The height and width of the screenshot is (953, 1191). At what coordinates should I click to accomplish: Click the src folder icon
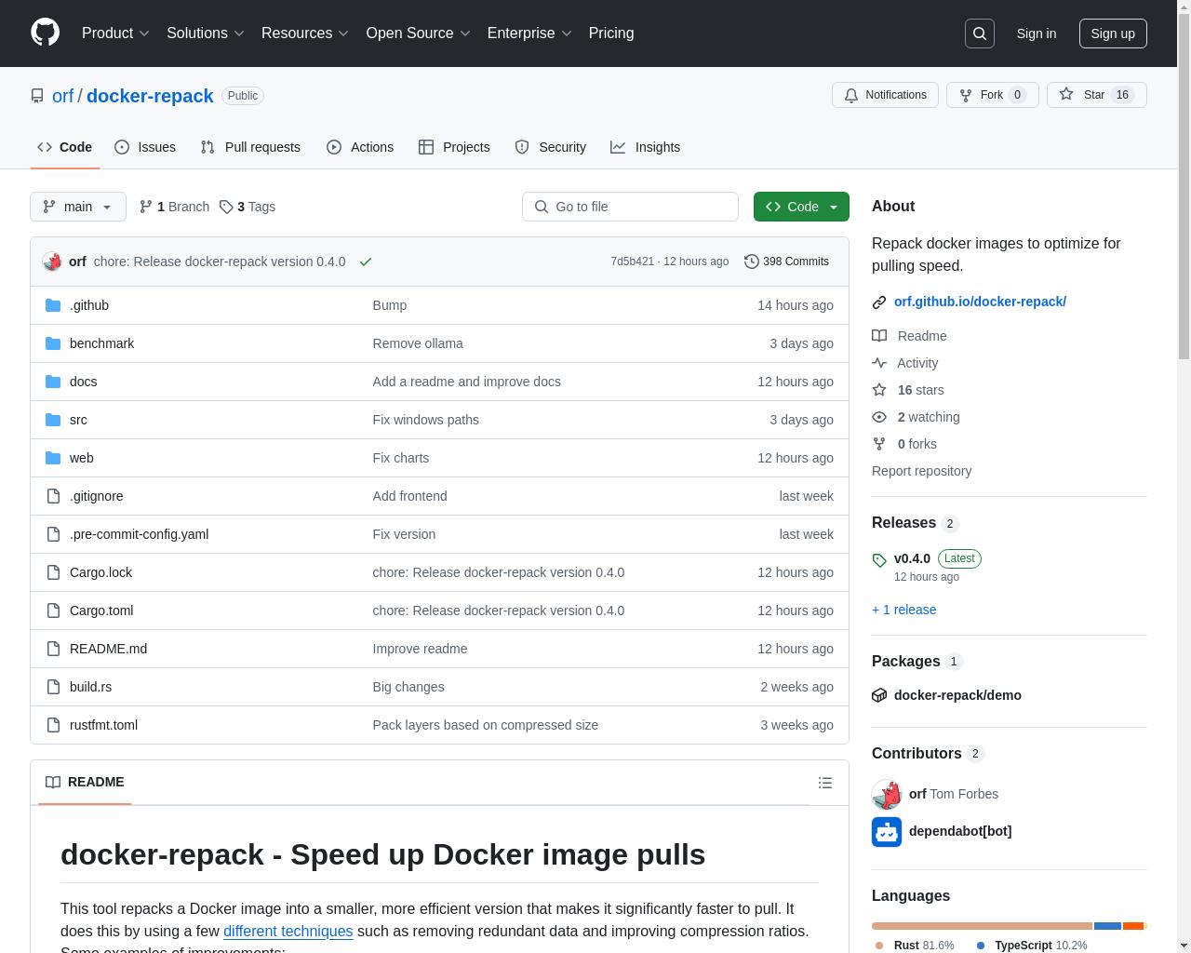click(53, 420)
